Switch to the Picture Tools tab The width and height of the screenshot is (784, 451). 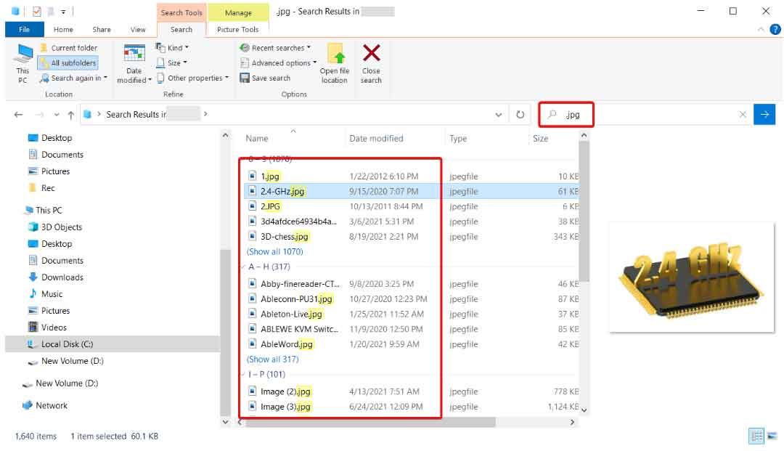click(x=238, y=30)
